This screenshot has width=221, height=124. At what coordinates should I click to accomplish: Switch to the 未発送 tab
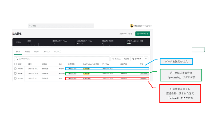(27, 52)
